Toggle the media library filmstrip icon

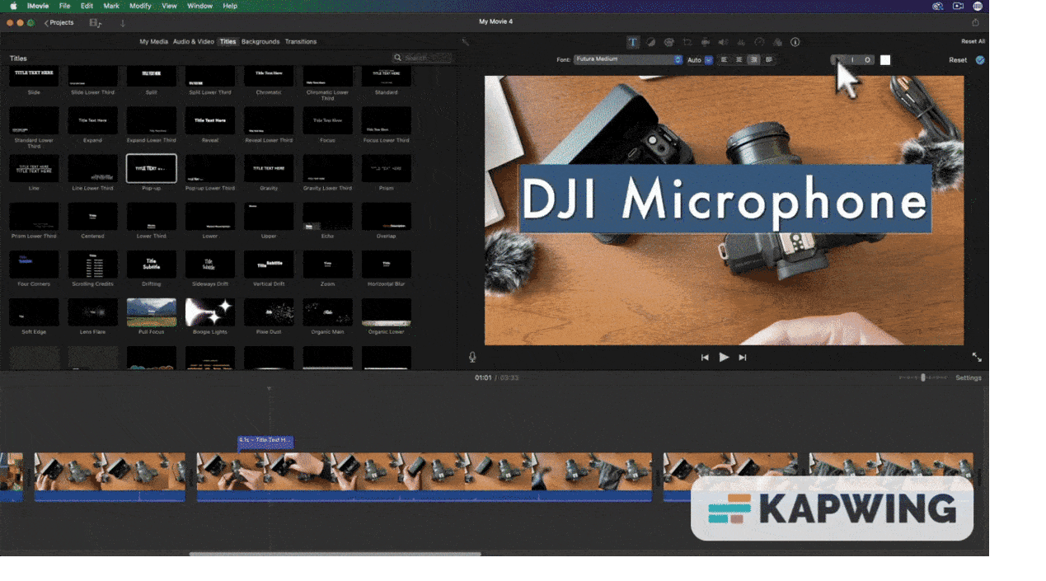tap(96, 23)
